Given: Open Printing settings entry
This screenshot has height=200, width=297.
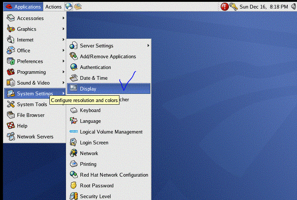Looking at the screenshot, I should pos(109,164).
